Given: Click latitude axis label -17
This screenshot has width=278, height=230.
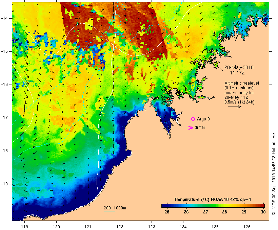Looking at the screenshot, I should (x=4, y=118).
